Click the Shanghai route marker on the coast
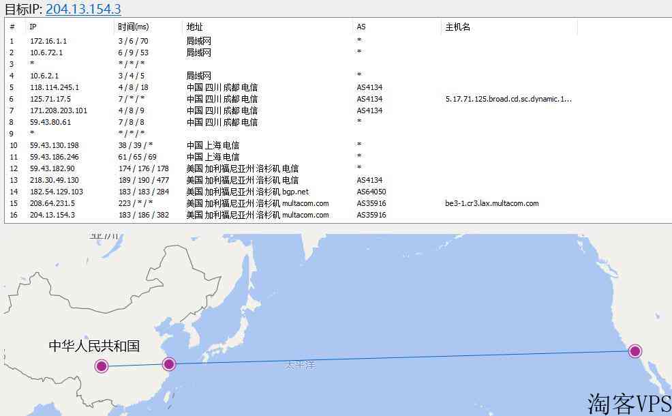This screenshot has width=672, height=416. click(169, 364)
